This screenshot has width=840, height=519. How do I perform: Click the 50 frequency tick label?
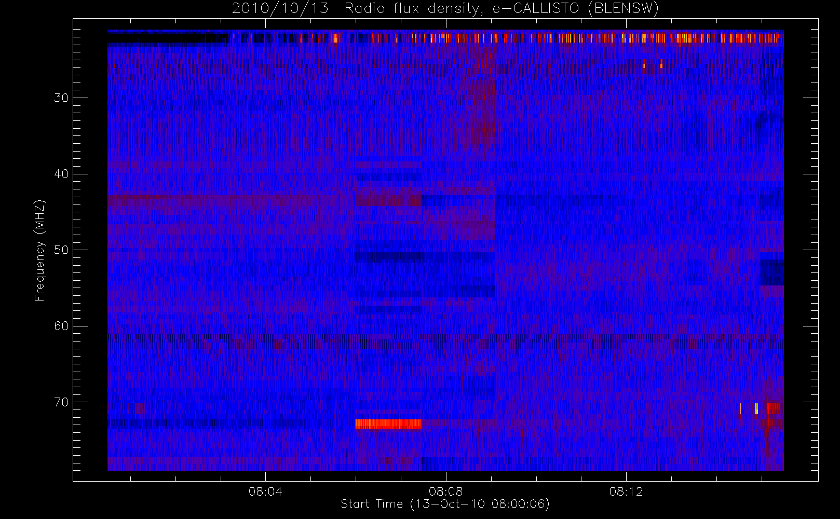[x=61, y=250]
